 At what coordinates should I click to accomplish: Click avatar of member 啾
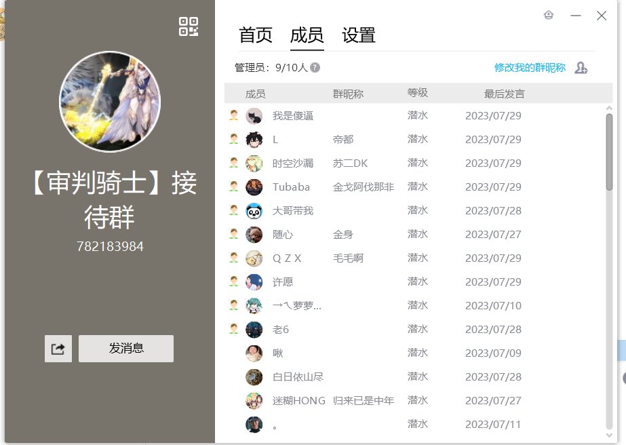(x=254, y=353)
